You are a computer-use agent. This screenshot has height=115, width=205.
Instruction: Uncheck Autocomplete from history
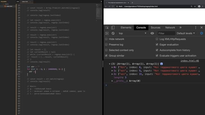tap(157, 50)
